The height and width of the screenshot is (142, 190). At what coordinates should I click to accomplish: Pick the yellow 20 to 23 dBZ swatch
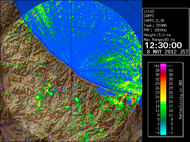pos(163,97)
